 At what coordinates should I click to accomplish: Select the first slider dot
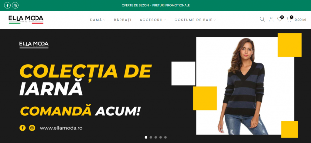coord(146,137)
